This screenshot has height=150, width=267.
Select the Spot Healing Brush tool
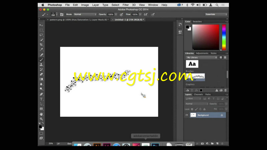pos(41,55)
